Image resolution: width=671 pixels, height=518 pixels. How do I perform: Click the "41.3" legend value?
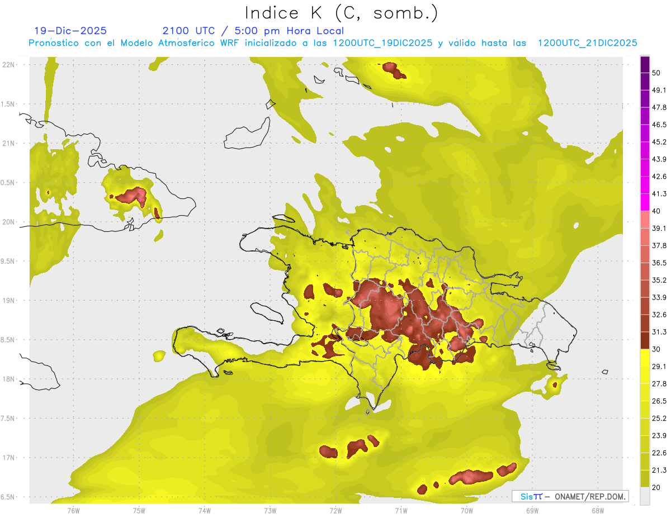[659, 194]
